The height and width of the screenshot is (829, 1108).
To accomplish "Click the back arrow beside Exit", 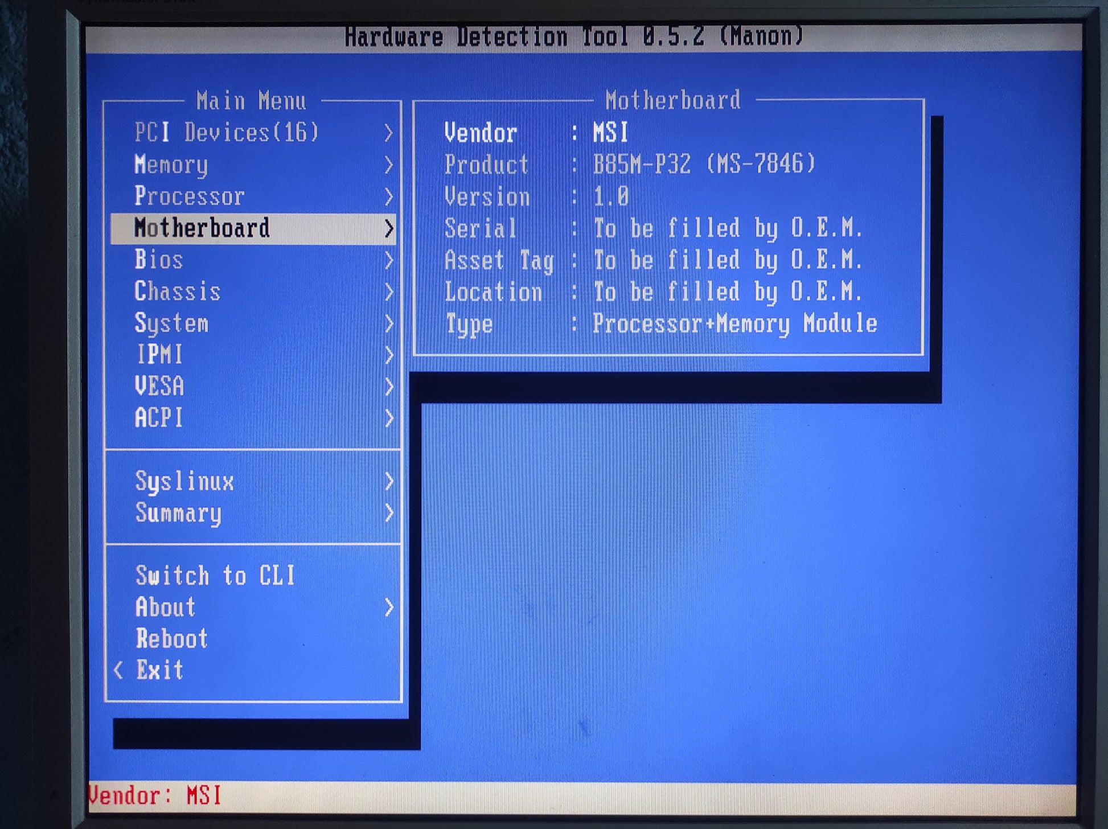I will [x=118, y=670].
